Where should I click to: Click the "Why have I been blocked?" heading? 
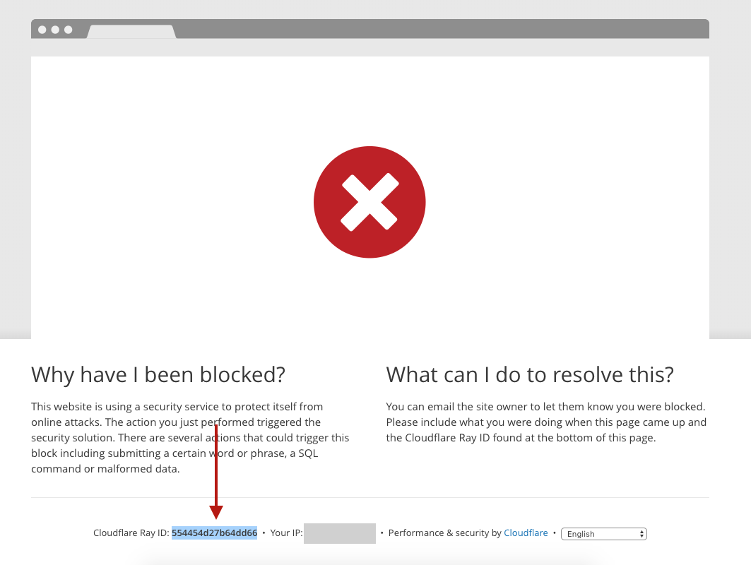[158, 374]
